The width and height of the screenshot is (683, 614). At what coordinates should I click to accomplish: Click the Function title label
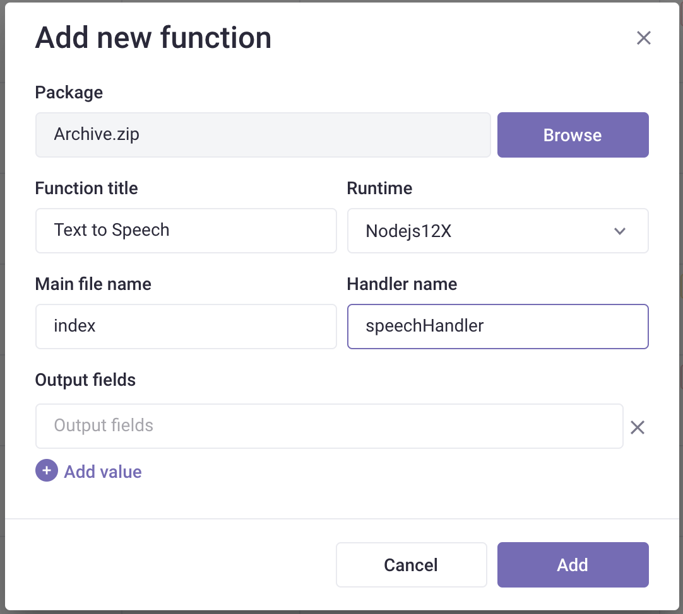click(86, 188)
